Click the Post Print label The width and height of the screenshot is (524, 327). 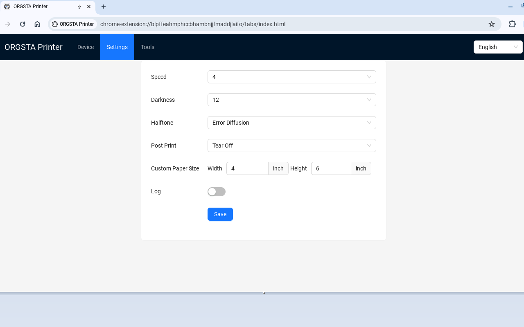click(164, 146)
